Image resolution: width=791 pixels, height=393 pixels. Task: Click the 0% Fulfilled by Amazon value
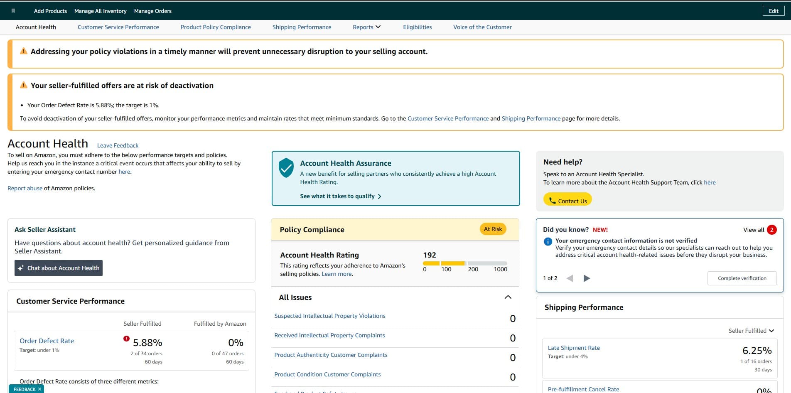(x=236, y=343)
